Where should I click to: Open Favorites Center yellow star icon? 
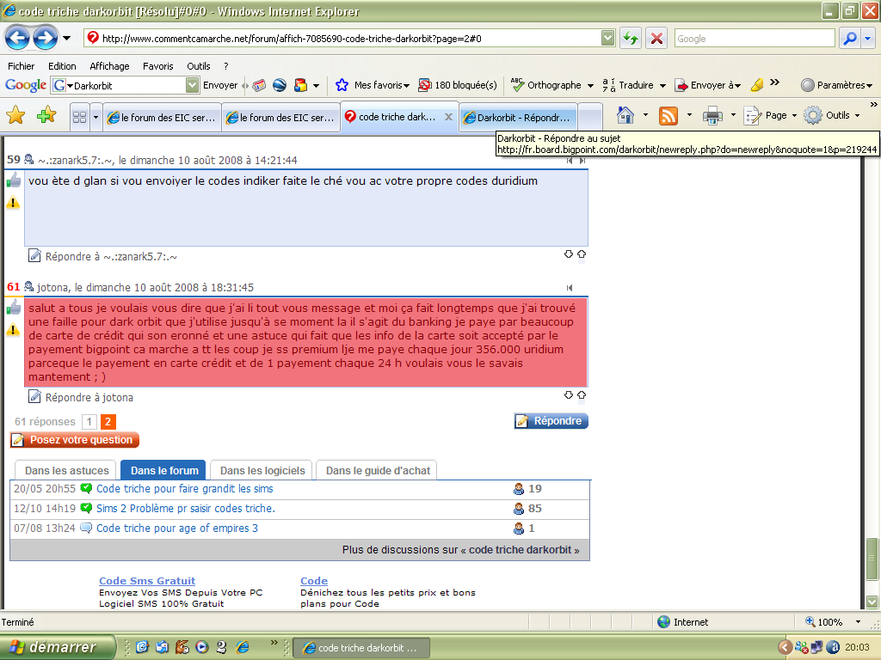click(x=15, y=116)
